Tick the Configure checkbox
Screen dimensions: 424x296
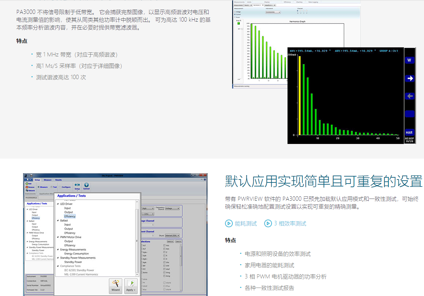[60, 187]
